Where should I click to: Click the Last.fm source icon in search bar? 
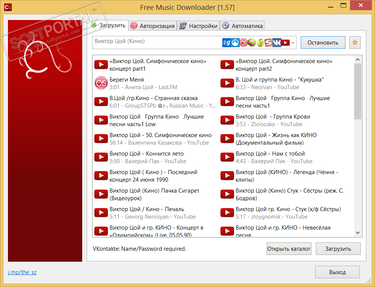pyautogui.click(x=244, y=43)
